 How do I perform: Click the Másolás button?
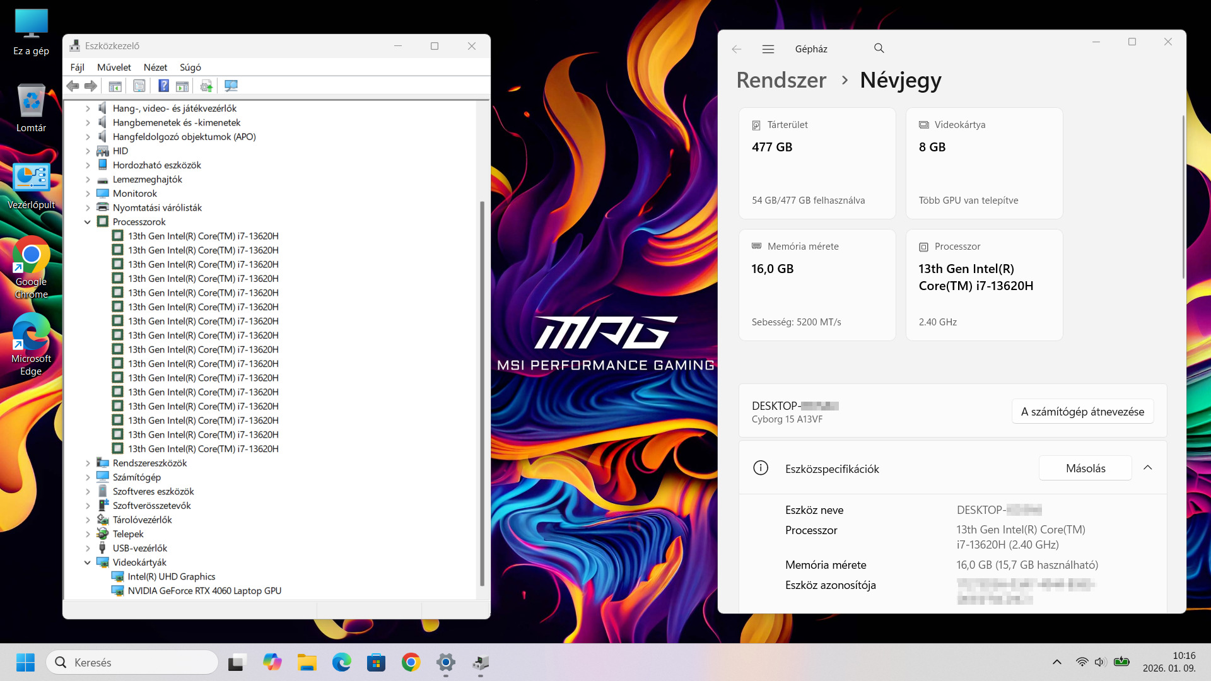[x=1085, y=468]
